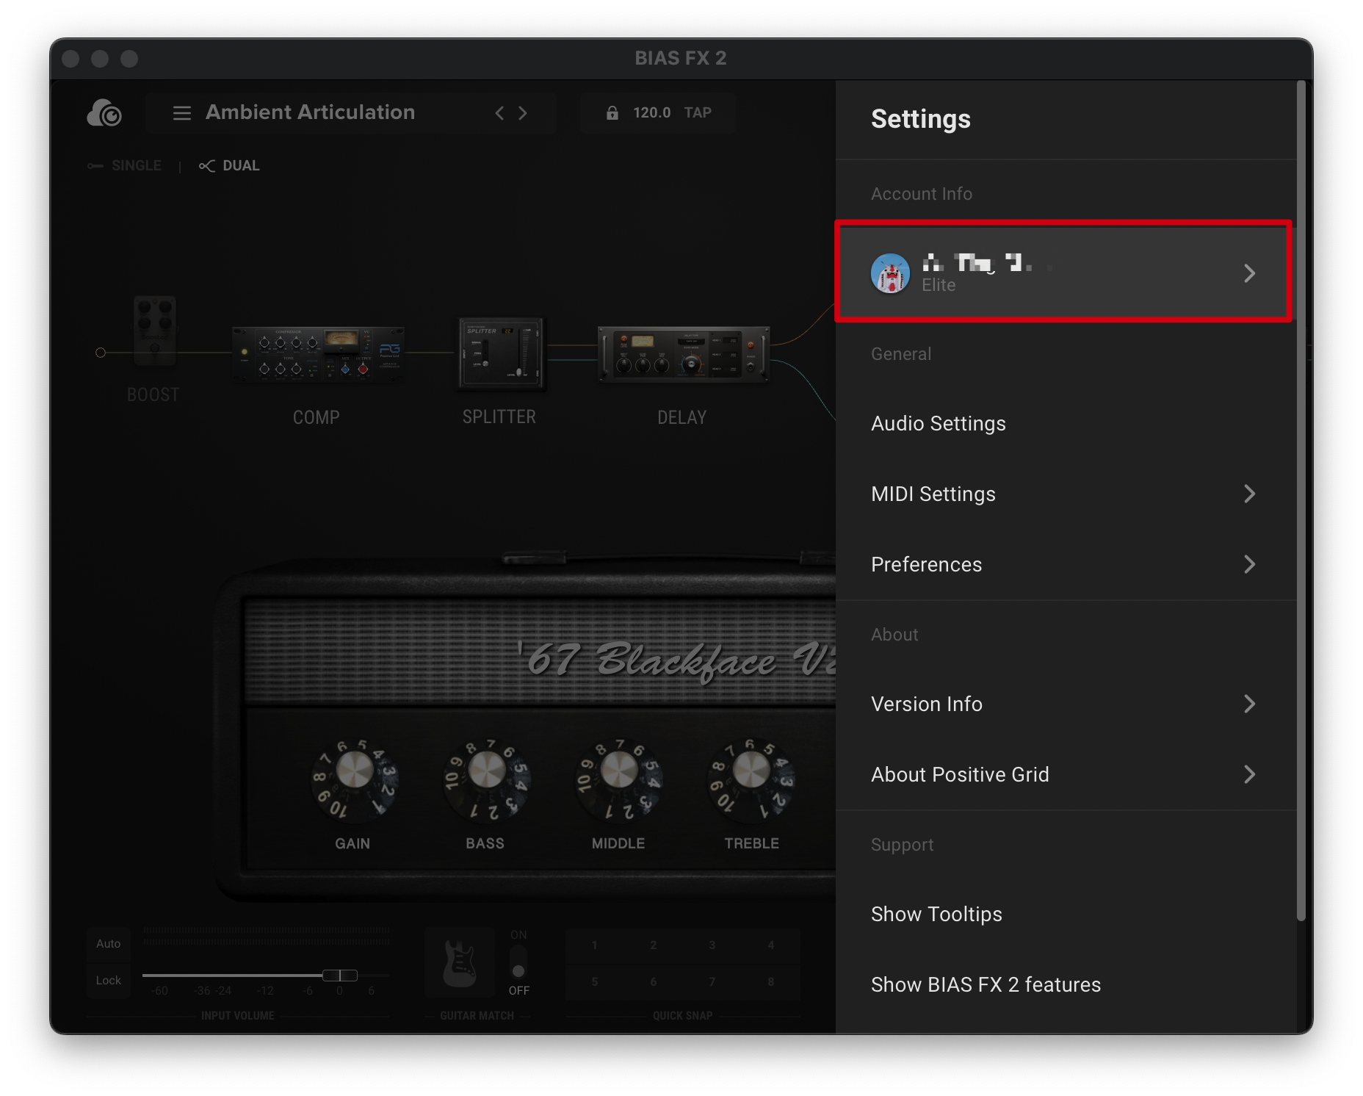Switch to SINGLE signal path mode
Screen dimensions: 1363x1096
pyautogui.click(x=125, y=166)
